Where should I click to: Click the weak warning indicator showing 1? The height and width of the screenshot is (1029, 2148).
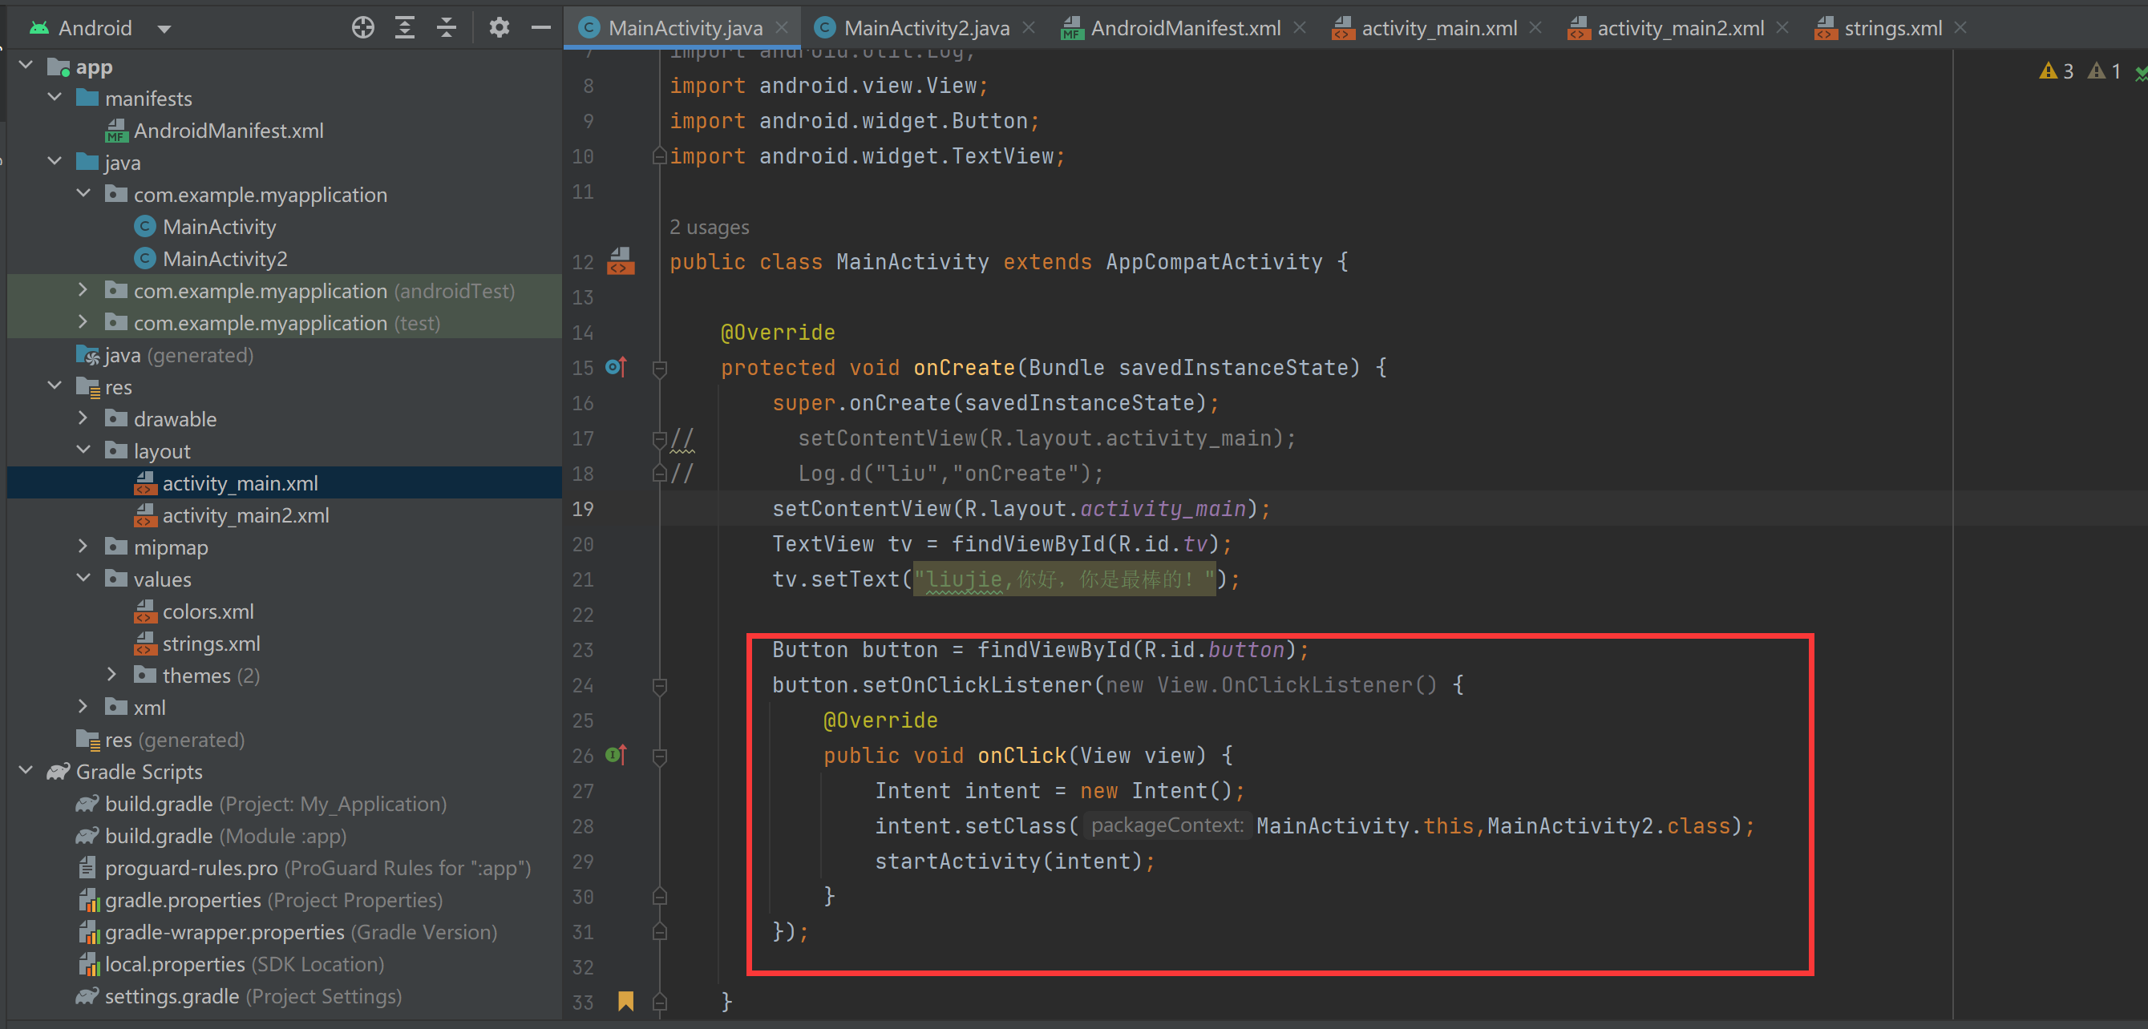click(x=2104, y=71)
